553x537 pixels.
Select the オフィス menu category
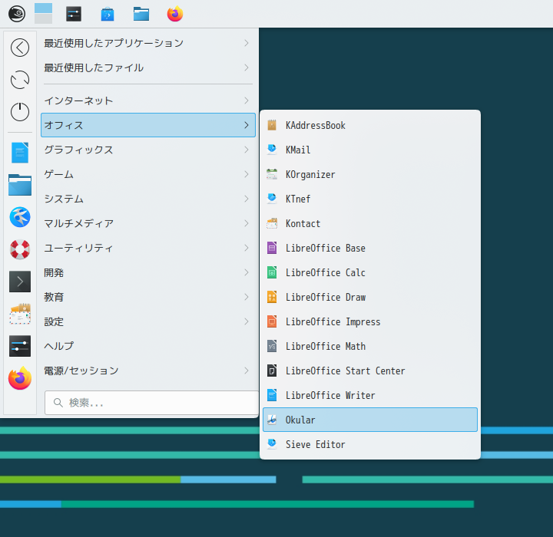click(x=148, y=125)
